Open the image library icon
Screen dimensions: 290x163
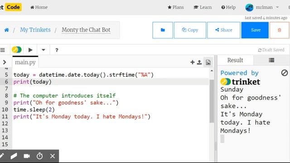208,62
